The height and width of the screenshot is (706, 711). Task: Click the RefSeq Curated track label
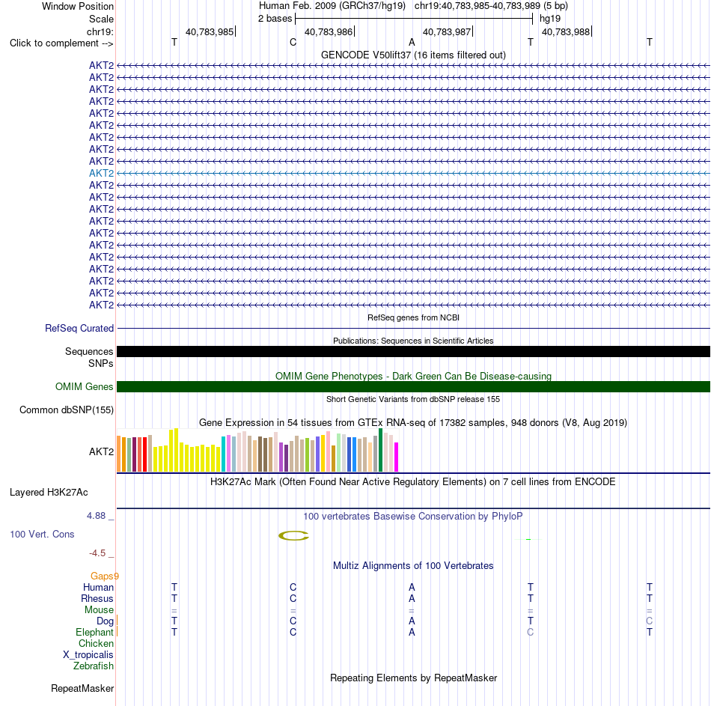(79, 328)
